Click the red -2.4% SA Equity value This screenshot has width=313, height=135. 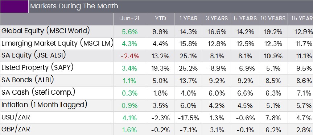click(130, 56)
